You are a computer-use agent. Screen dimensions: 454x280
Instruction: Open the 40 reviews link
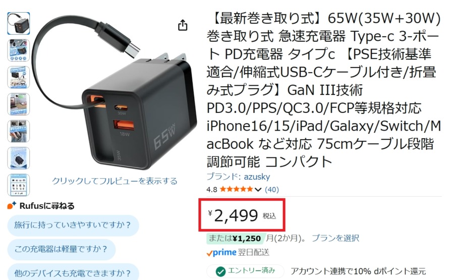pos(271,190)
